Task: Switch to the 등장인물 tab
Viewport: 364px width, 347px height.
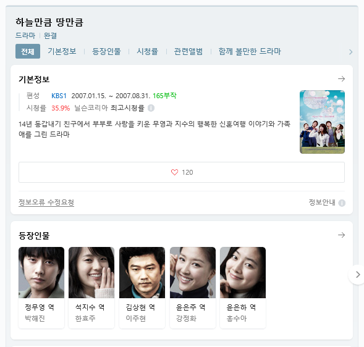Action: coord(106,51)
